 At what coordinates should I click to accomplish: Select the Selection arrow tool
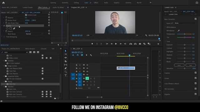tap(66, 51)
